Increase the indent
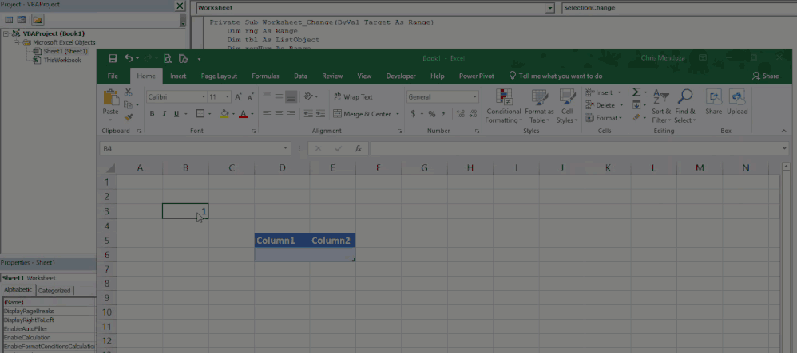This screenshot has width=797, height=353. pyautogui.click(x=320, y=114)
